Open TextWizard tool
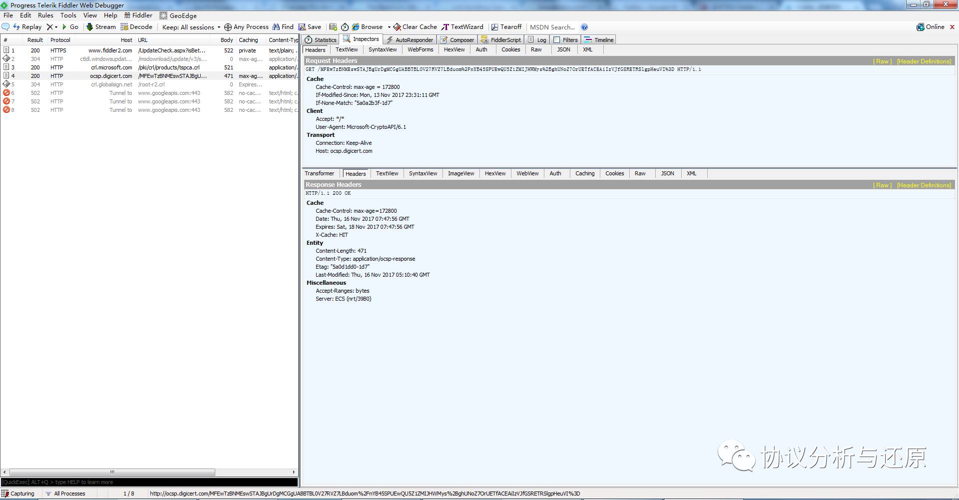The width and height of the screenshot is (959, 500). (x=463, y=27)
